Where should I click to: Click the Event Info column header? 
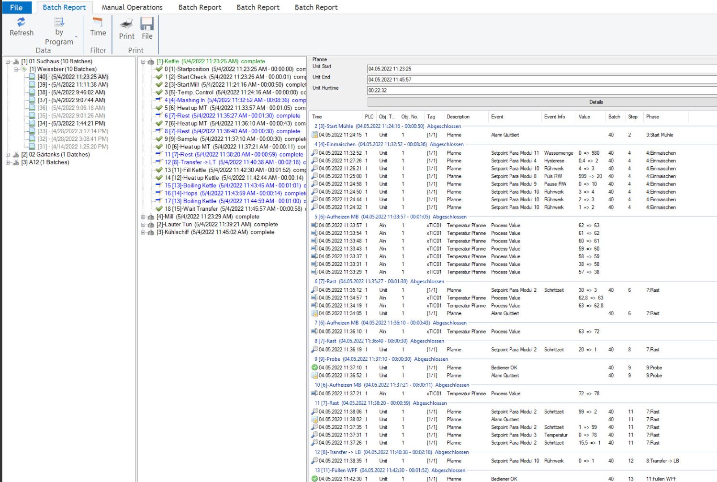pyautogui.click(x=554, y=117)
